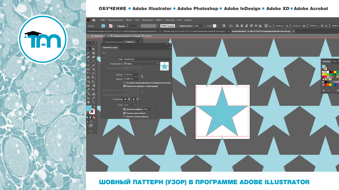Exit pattern mode via back arrow
This screenshot has width=339, height=190.
point(88,36)
